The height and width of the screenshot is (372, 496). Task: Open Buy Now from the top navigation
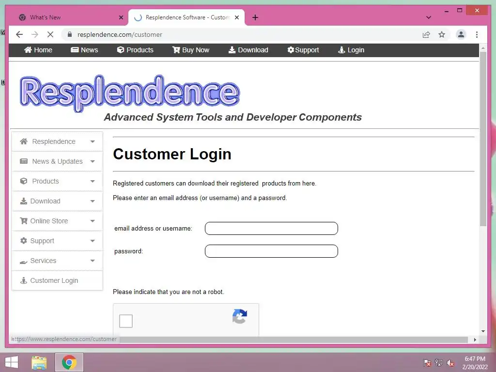(x=191, y=50)
